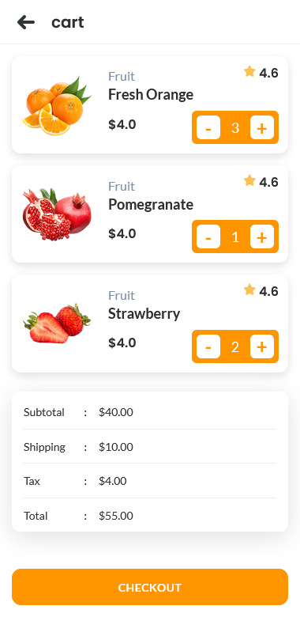Increase Pomegranate quantity with plus button
This screenshot has height=617, width=300.
(x=262, y=237)
